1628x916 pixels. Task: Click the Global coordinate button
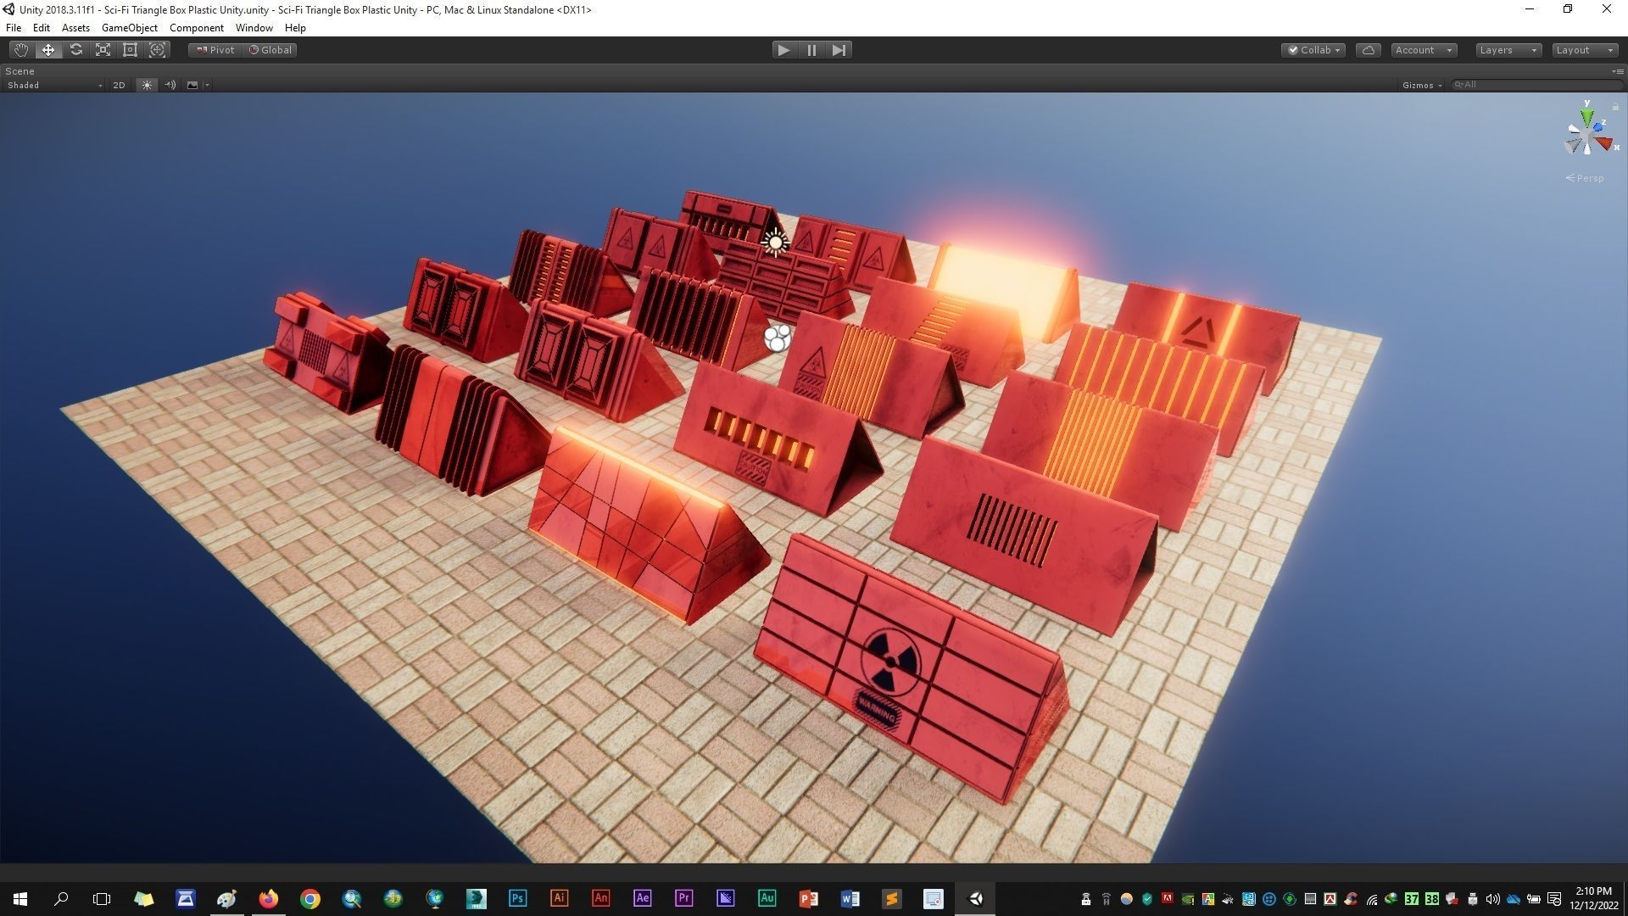270,50
